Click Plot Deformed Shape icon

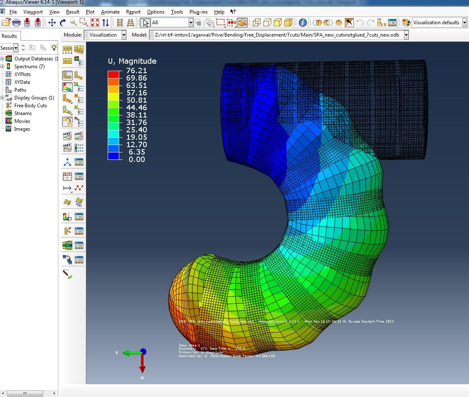pyautogui.click(x=79, y=75)
